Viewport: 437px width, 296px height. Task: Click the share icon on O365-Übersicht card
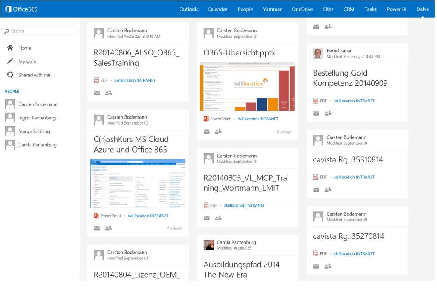pos(218,131)
